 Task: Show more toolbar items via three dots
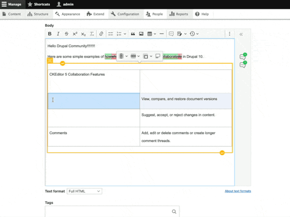[230, 34]
